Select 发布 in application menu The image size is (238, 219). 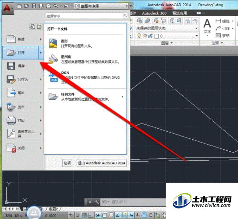pyautogui.click(x=22, y=107)
